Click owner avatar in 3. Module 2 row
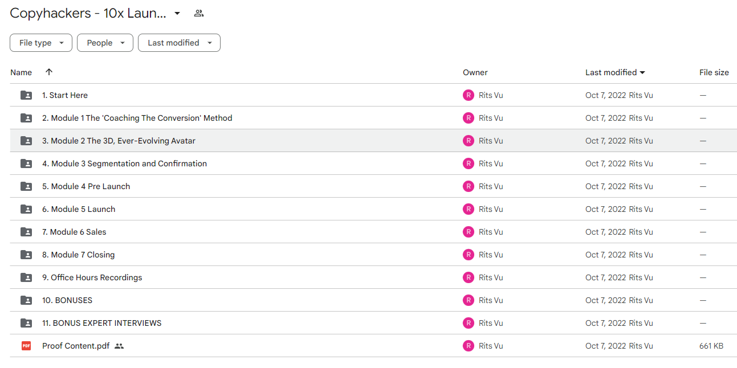The image size is (737, 368). [x=469, y=141]
